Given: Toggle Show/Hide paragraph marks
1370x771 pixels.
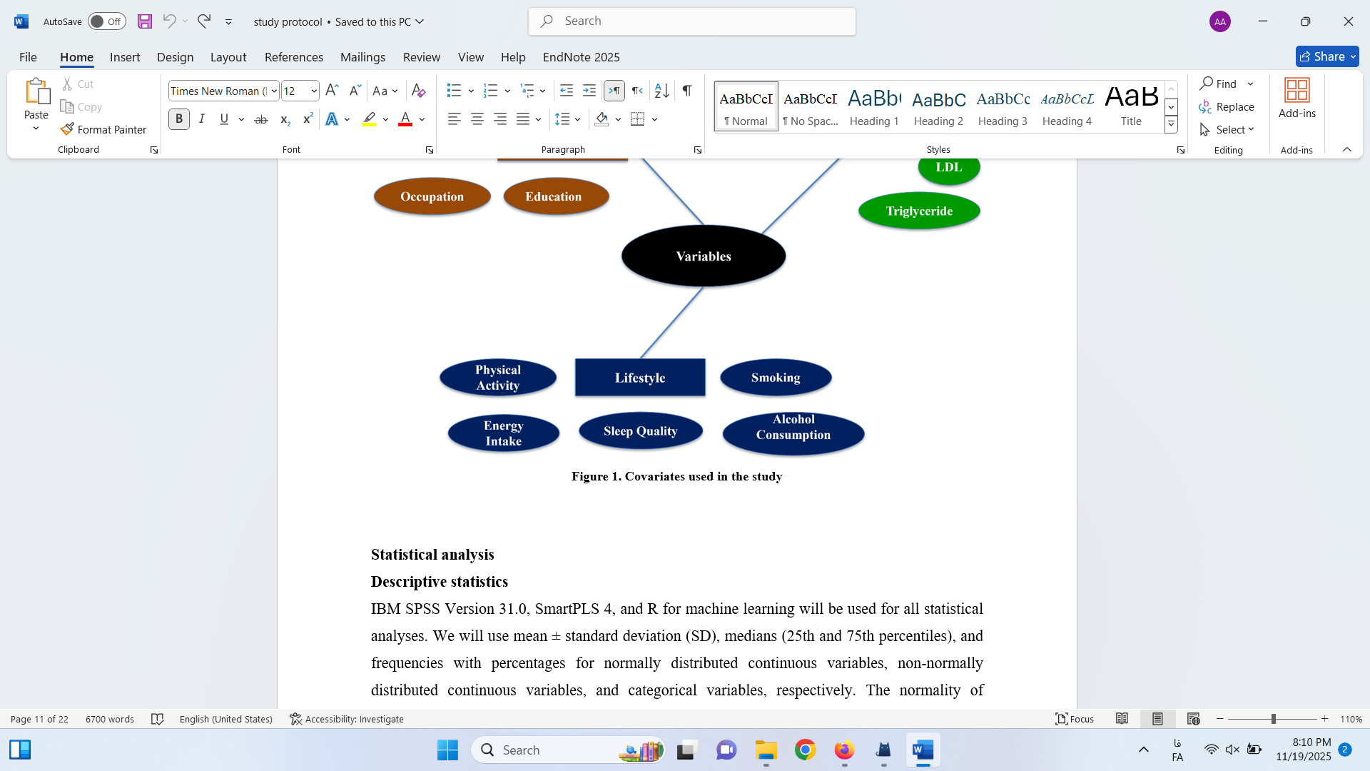Looking at the screenshot, I should pos(686,91).
